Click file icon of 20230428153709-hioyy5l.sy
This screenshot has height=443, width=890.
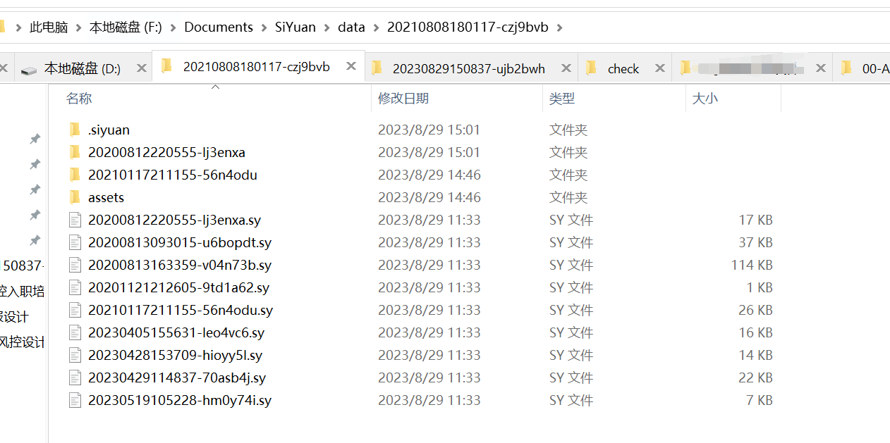(x=75, y=355)
